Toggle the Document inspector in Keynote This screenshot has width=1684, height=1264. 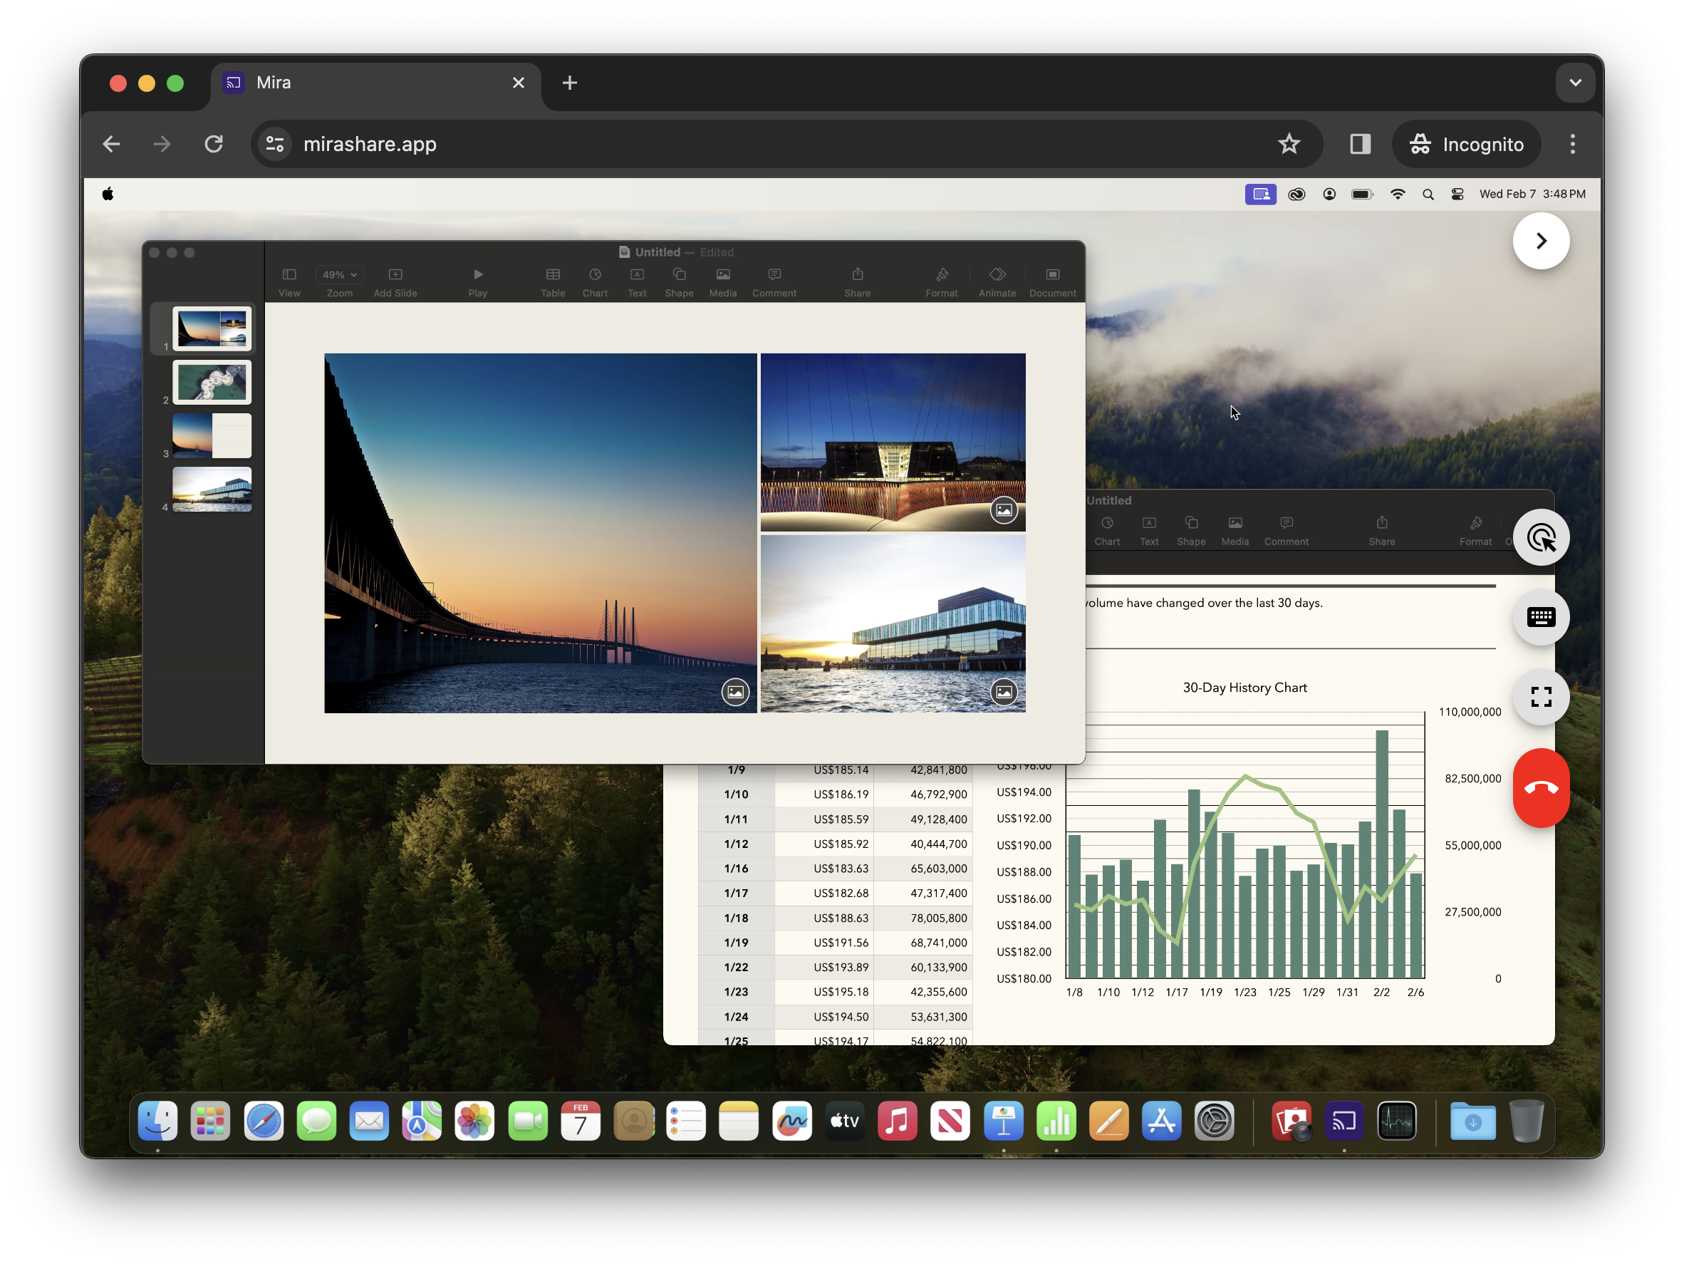(x=1053, y=275)
